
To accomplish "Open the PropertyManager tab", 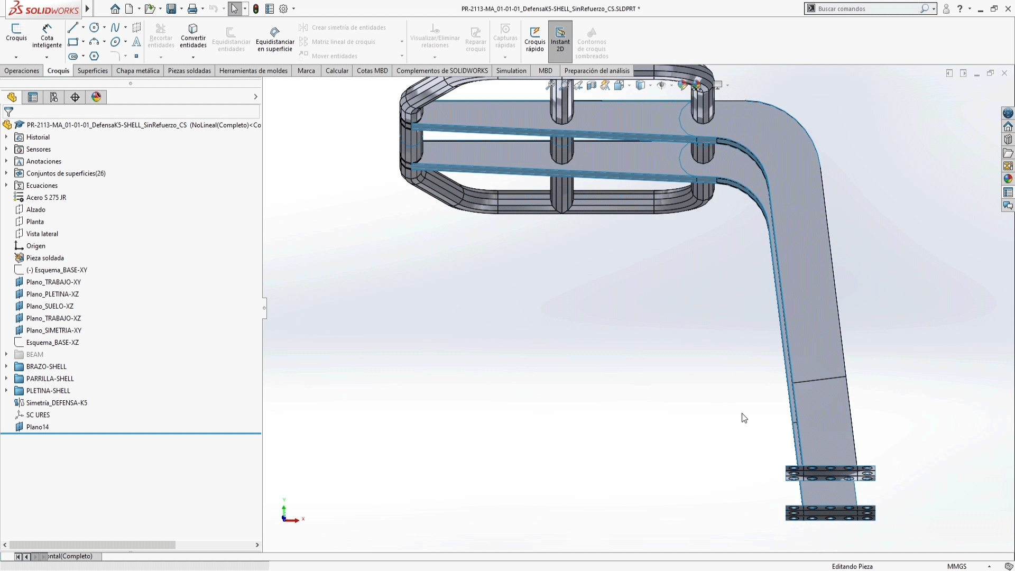I will point(33,97).
